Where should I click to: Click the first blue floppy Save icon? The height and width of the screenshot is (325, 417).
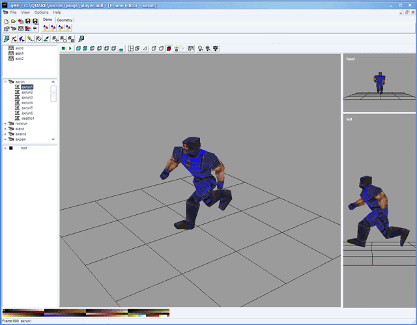pyautogui.click(x=27, y=21)
